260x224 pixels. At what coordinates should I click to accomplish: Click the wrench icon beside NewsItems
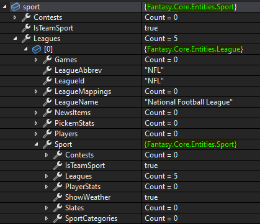pyautogui.click(x=47, y=113)
